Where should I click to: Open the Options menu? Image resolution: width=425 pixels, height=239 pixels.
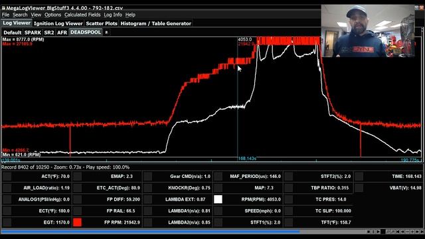53,15
